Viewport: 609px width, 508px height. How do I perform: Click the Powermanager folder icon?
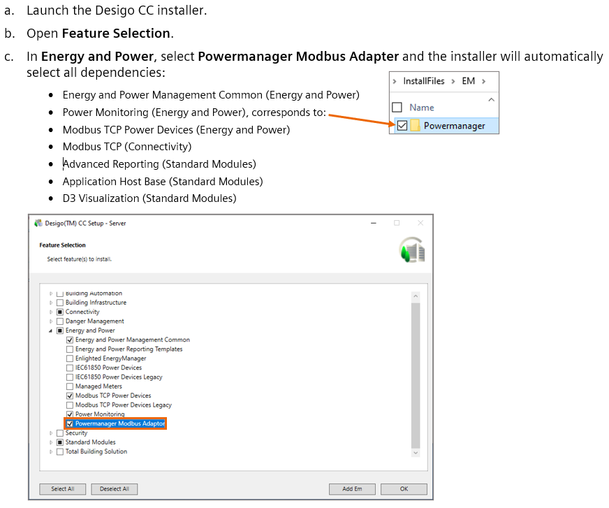point(415,126)
